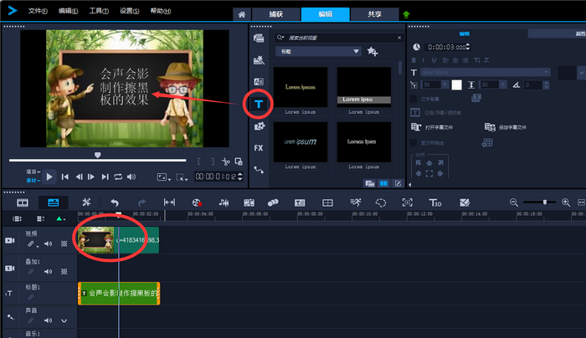Viewport: 586px width, 338px height.
Task: Open the Title library T icon
Action: (x=260, y=104)
